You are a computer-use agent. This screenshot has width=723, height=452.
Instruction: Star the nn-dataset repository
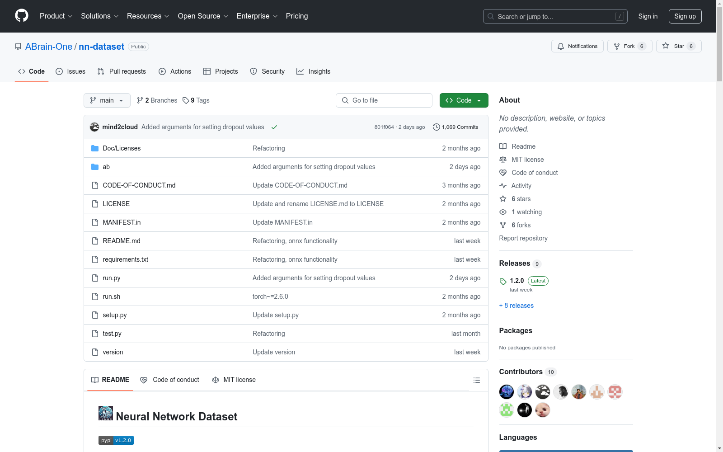678,46
